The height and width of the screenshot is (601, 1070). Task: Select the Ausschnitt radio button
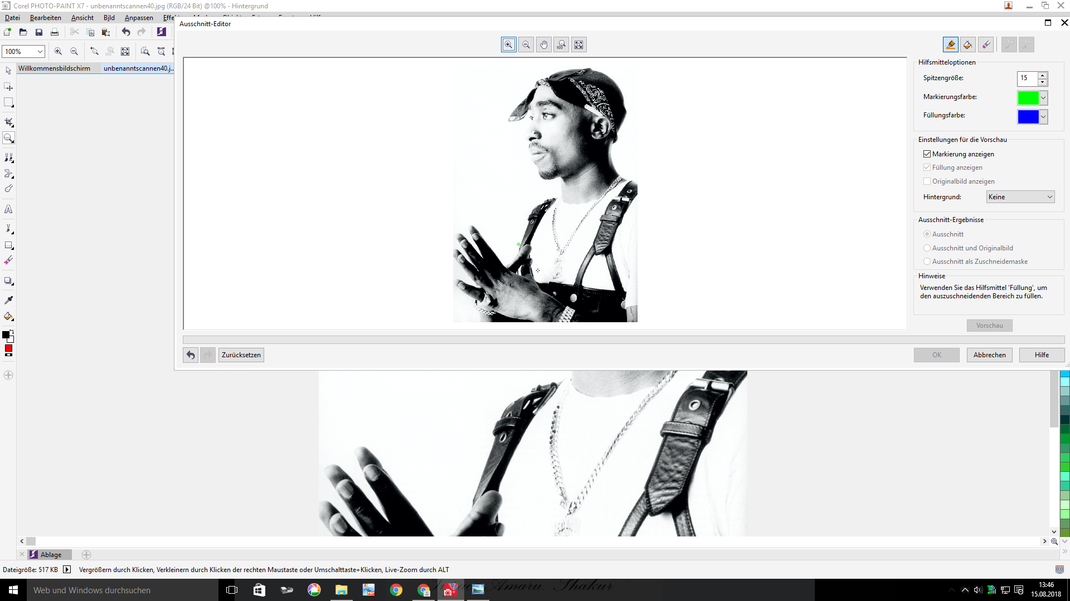[x=927, y=234]
